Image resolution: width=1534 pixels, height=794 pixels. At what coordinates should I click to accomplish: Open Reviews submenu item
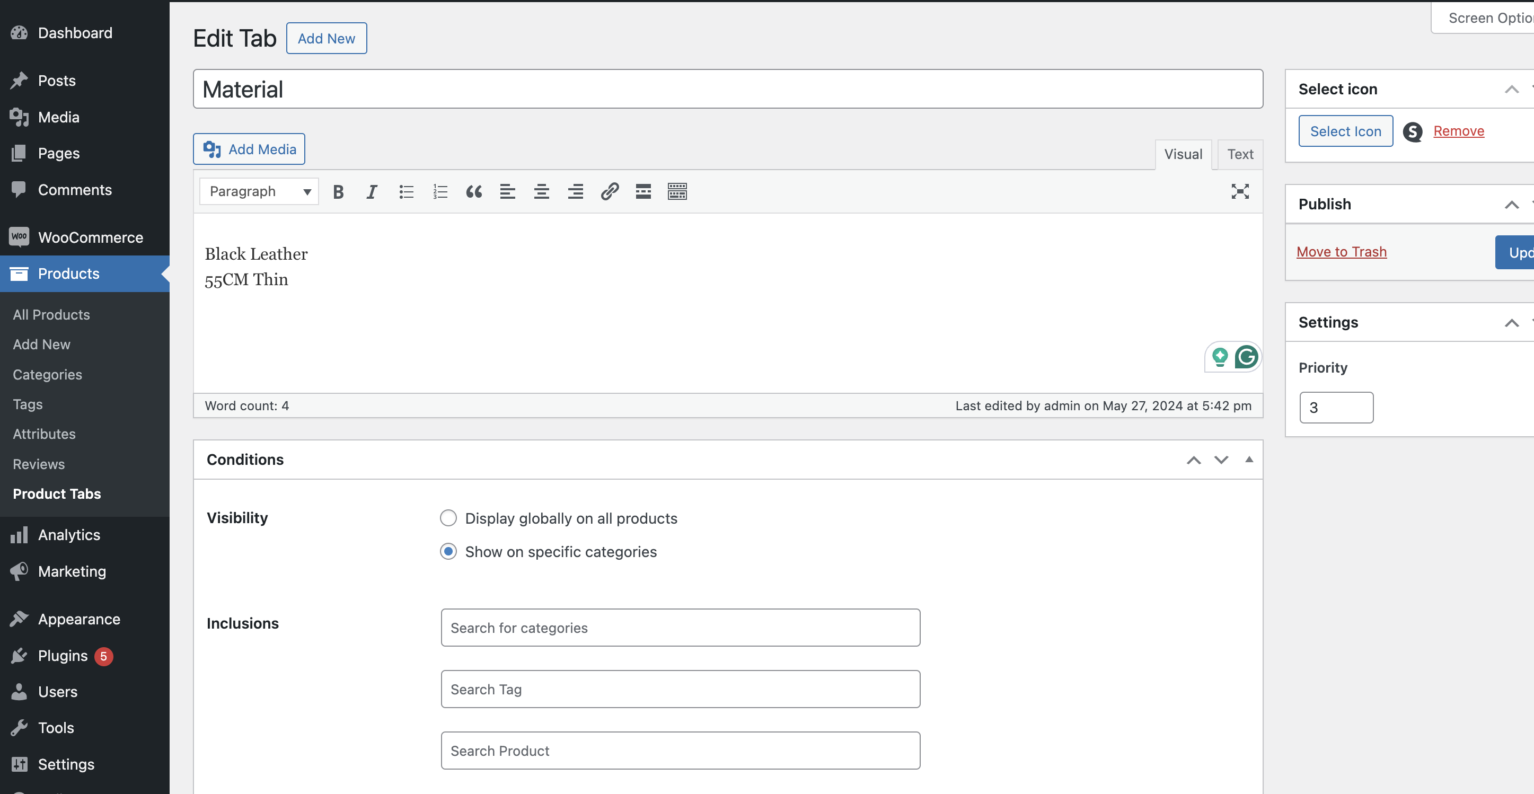39,464
